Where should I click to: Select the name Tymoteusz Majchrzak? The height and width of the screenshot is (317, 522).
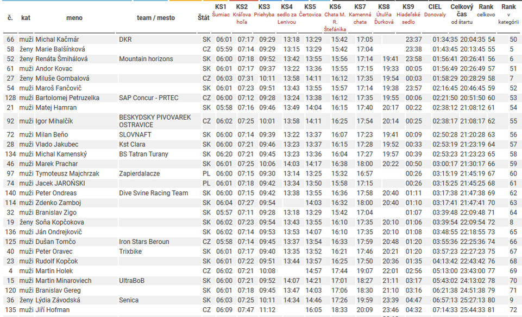point(67,173)
